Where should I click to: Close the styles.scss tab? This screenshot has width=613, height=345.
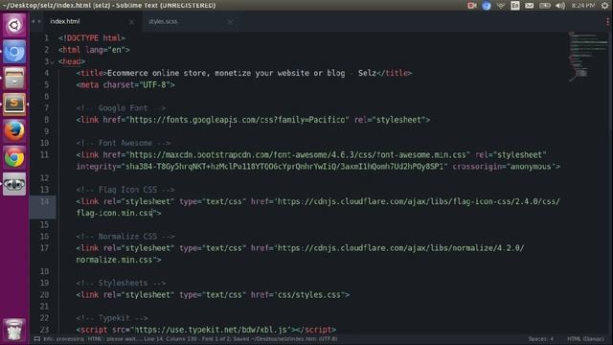tap(230, 22)
